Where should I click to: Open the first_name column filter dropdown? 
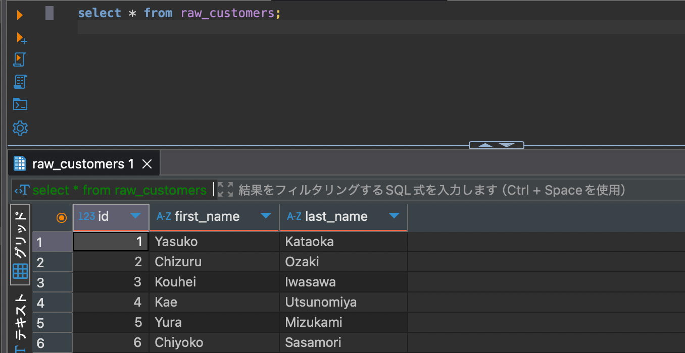pos(266,216)
